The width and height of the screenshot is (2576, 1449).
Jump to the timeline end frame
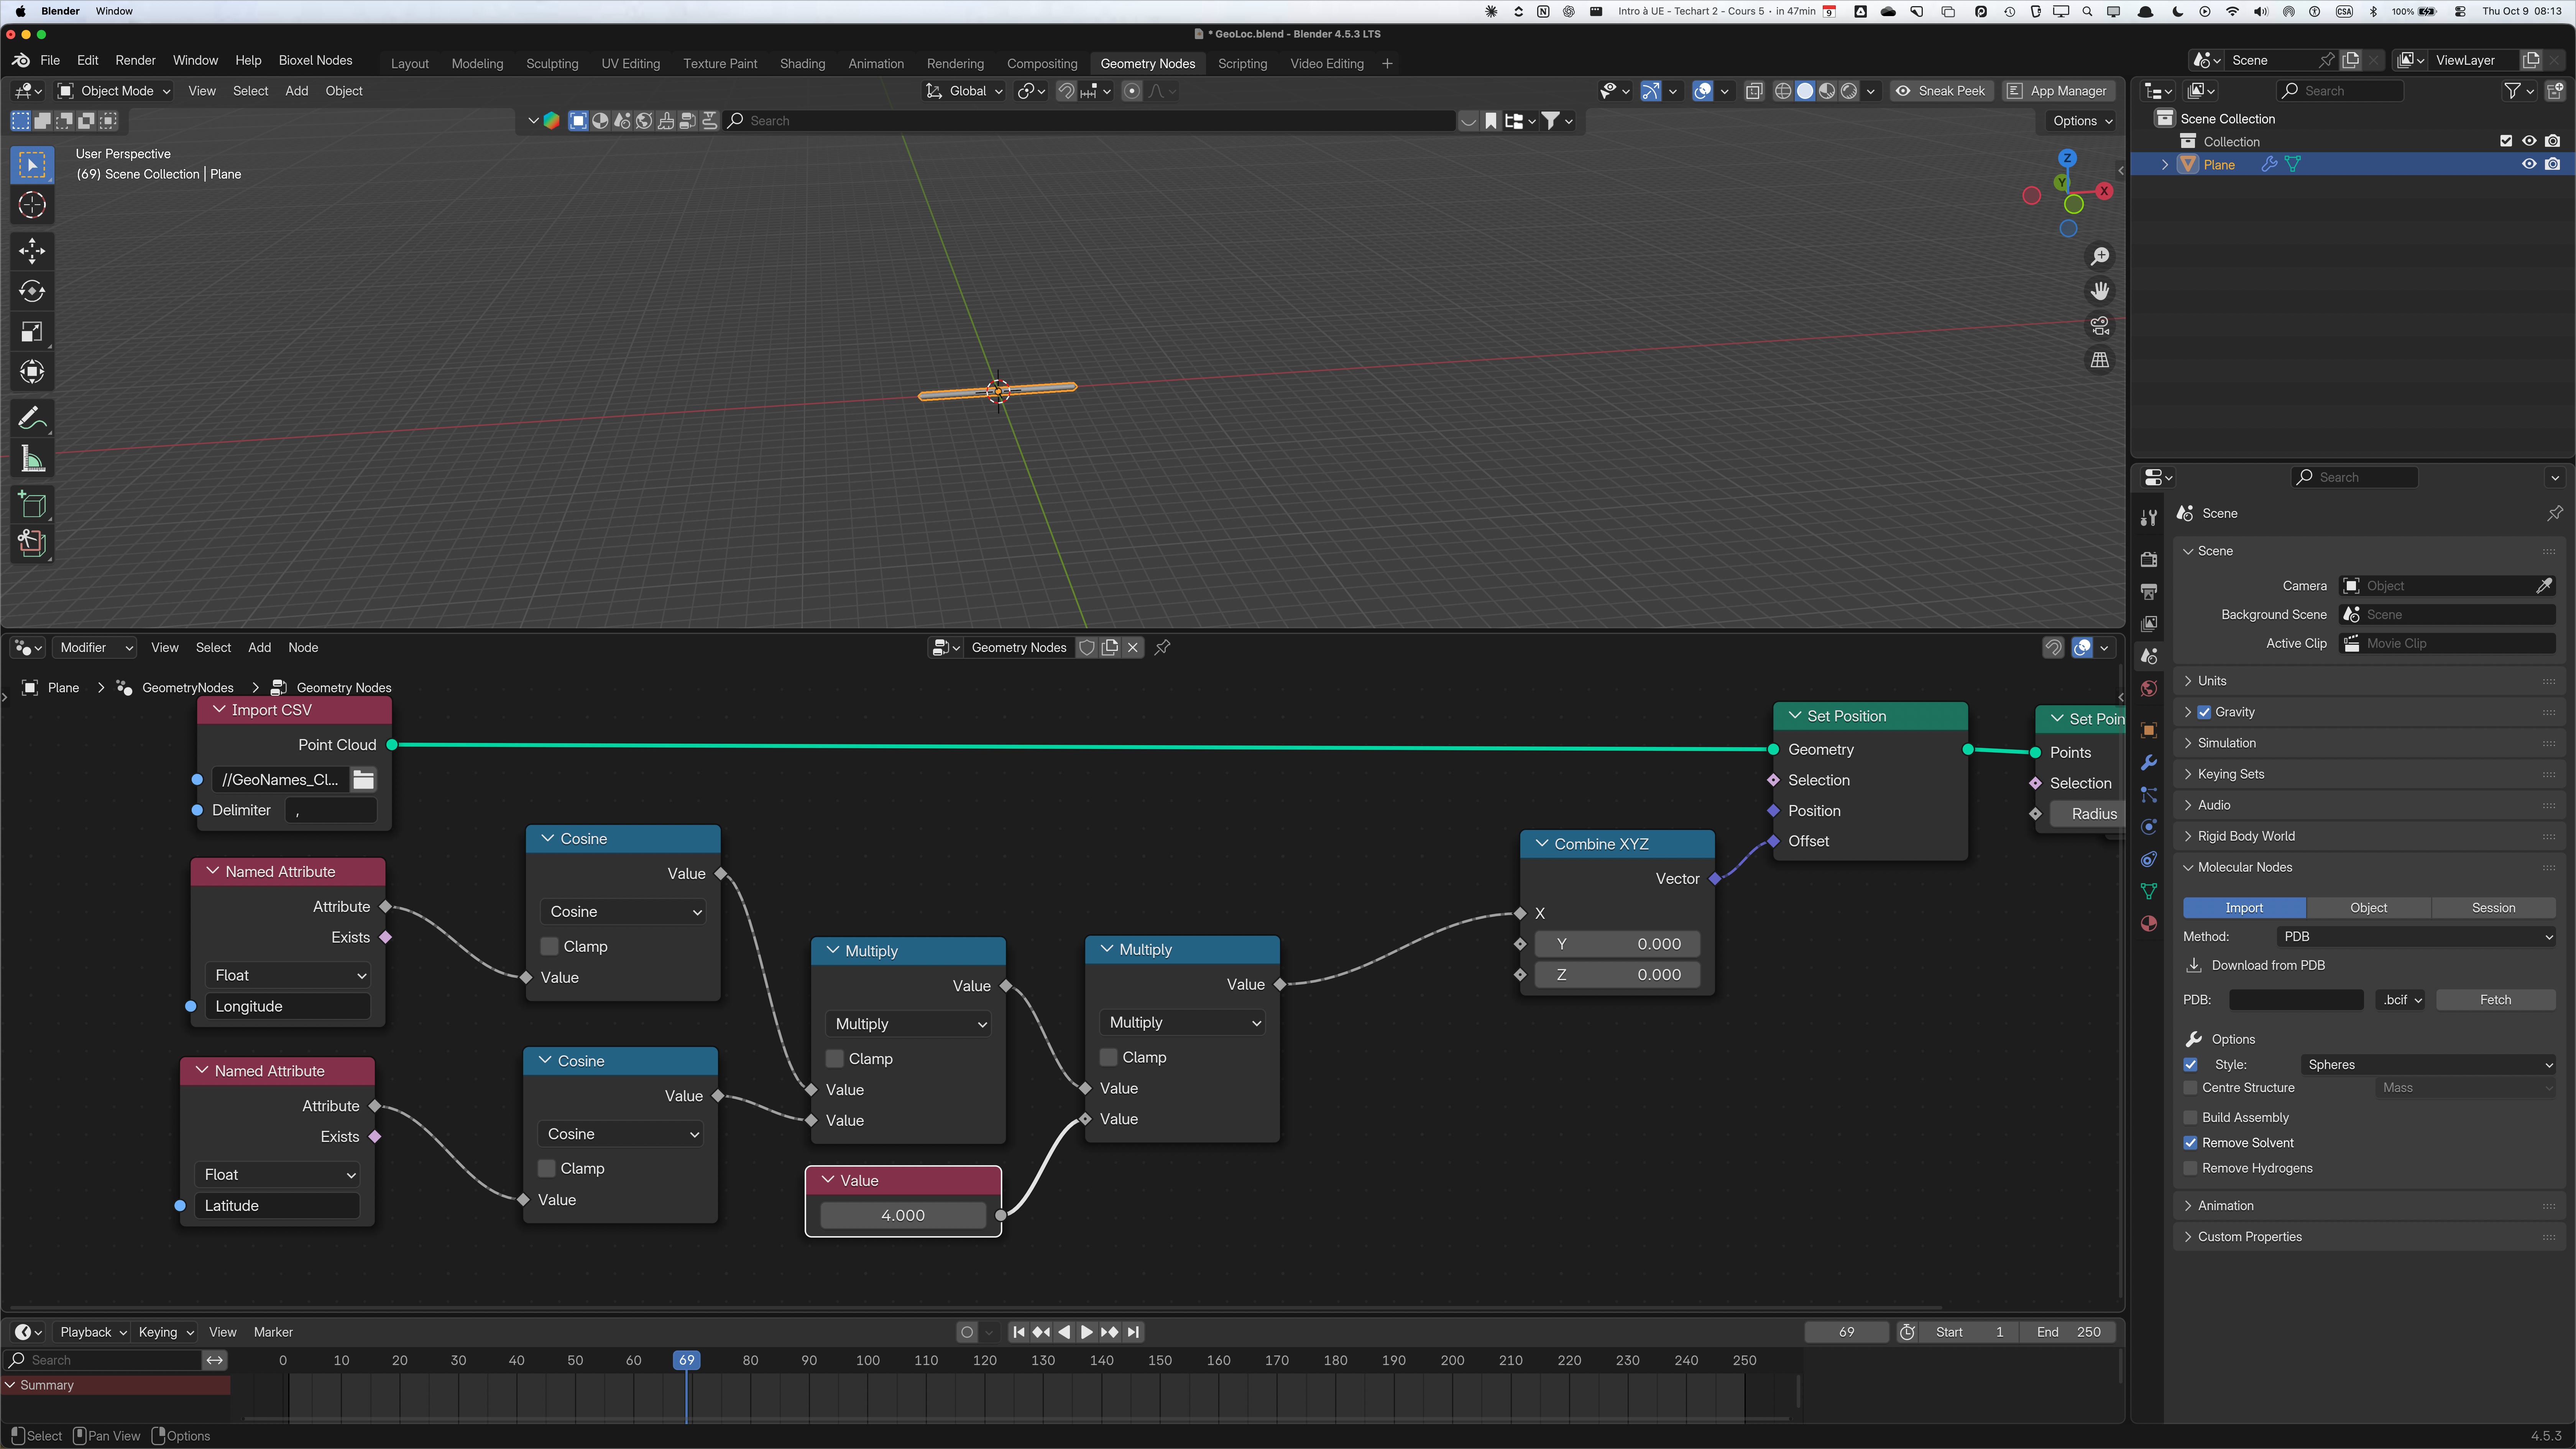tap(1133, 1332)
